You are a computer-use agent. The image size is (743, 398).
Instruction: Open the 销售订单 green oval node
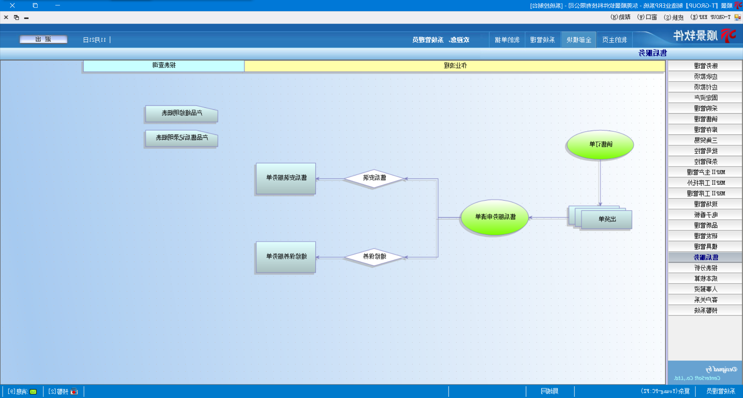pos(600,145)
